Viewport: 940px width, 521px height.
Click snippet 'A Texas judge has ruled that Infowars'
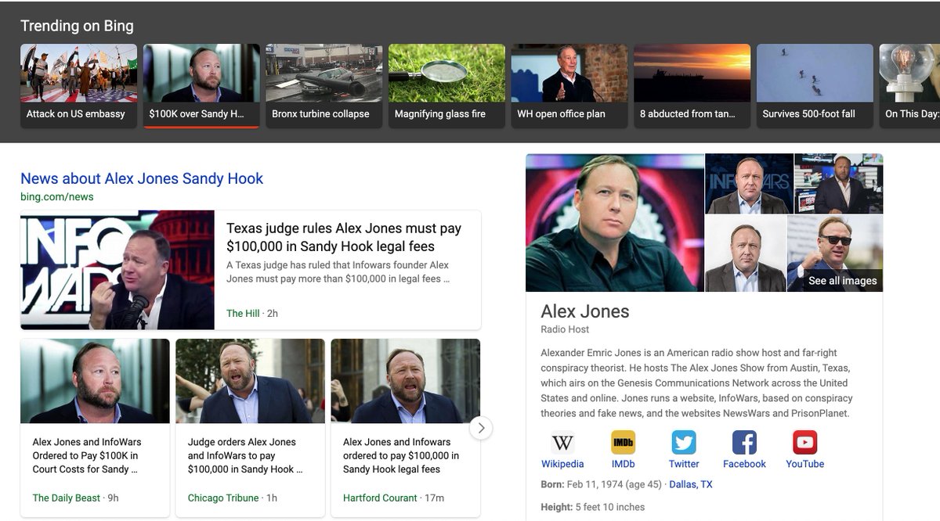tap(338, 272)
